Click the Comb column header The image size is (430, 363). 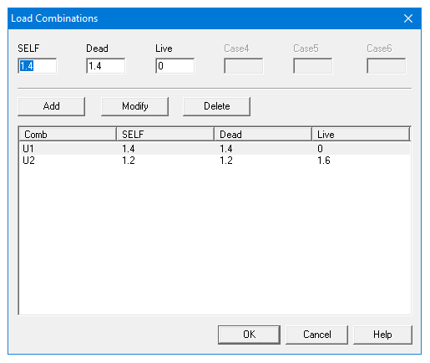tap(68, 135)
